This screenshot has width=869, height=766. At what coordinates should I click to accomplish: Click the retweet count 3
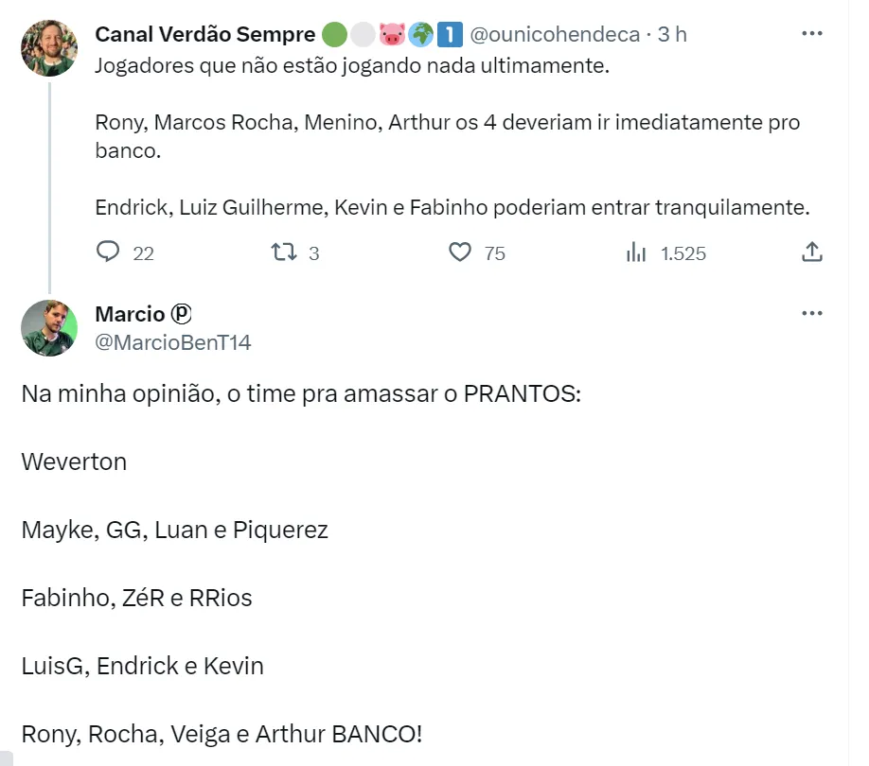313,253
